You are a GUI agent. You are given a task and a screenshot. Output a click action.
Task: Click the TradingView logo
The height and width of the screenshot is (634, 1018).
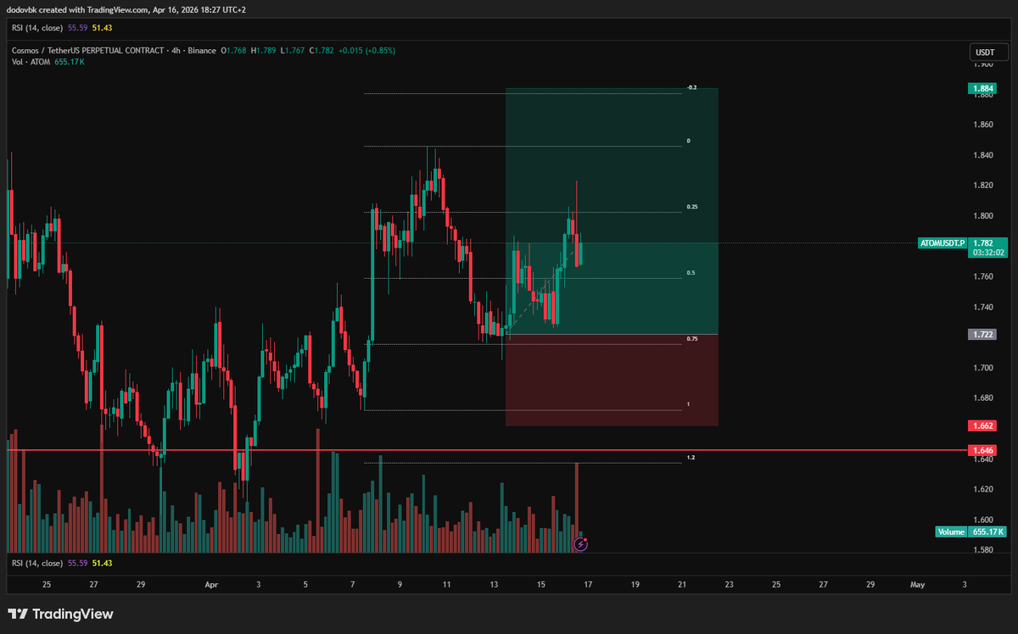pos(60,614)
